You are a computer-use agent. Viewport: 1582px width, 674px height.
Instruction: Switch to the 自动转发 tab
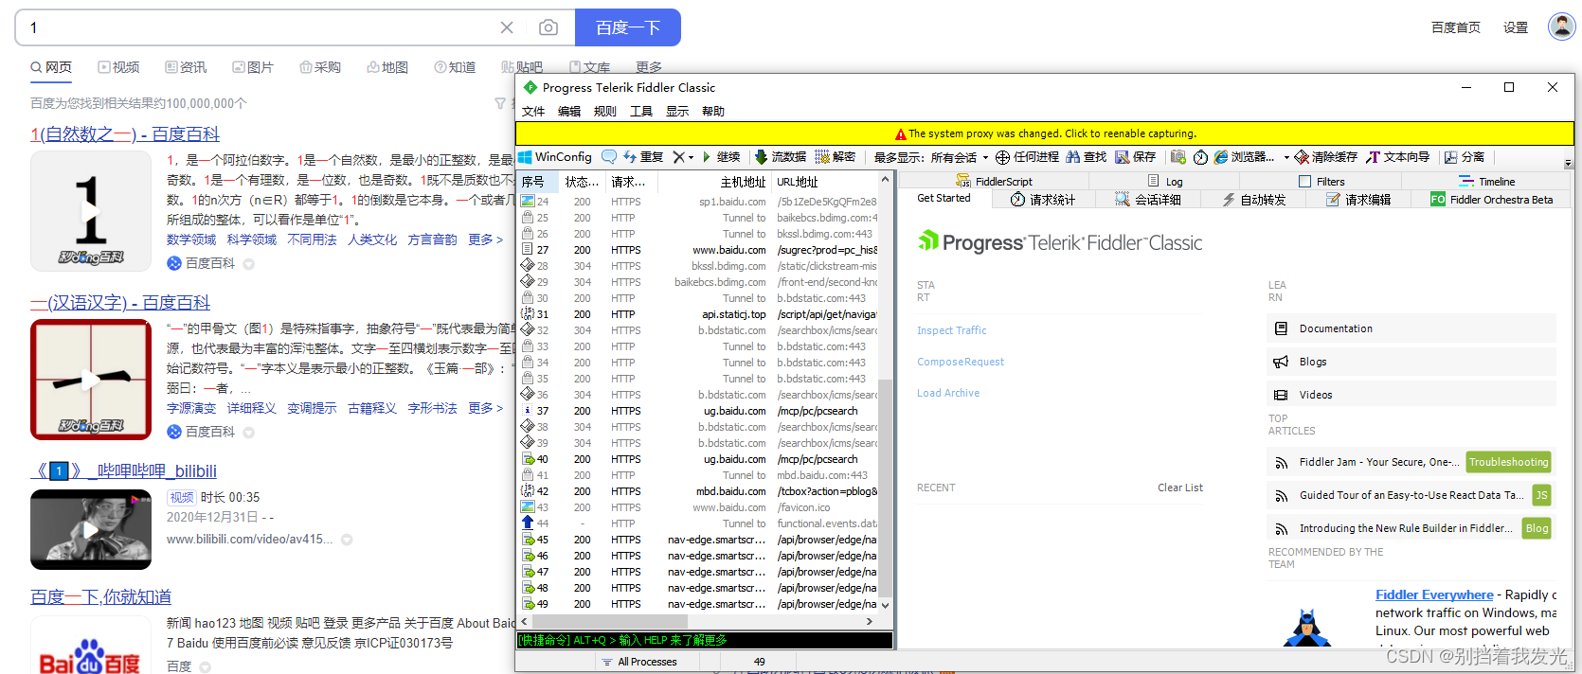[1253, 200]
